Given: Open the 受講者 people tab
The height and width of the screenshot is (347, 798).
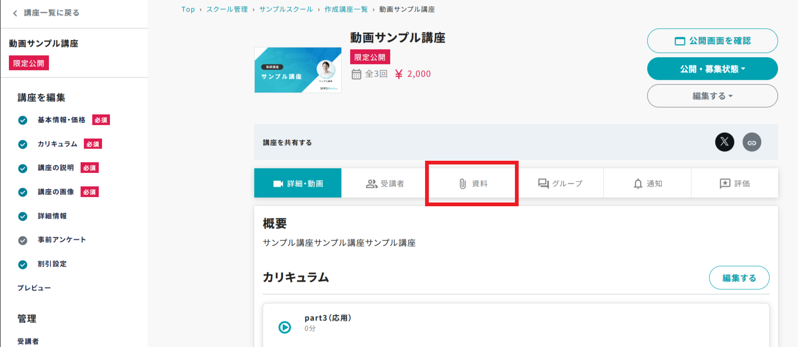Looking at the screenshot, I should pos(385,183).
